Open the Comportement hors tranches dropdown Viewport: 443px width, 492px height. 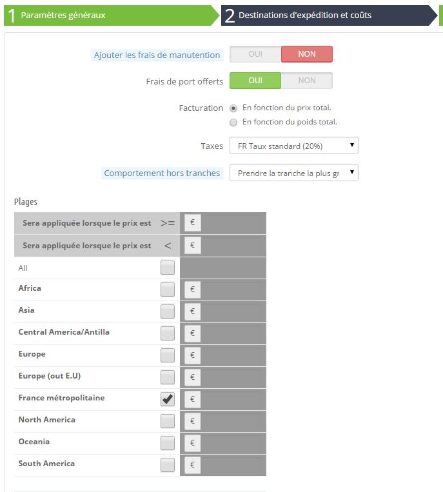click(293, 173)
